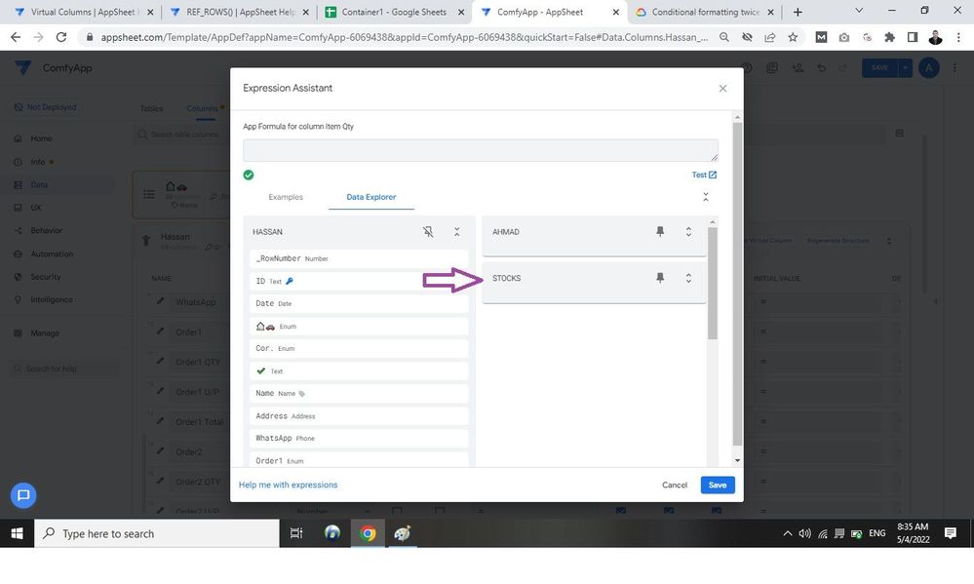
Task: Open the Behavior section
Action: click(x=46, y=230)
